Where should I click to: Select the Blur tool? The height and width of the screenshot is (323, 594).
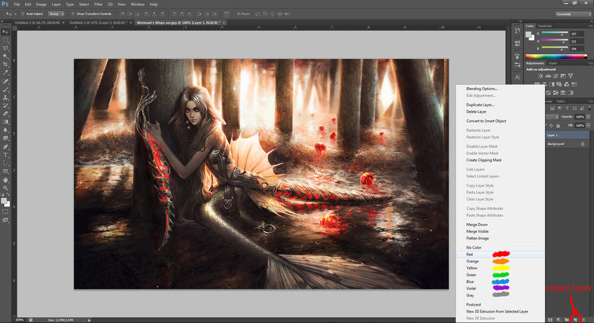[x=5, y=130]
